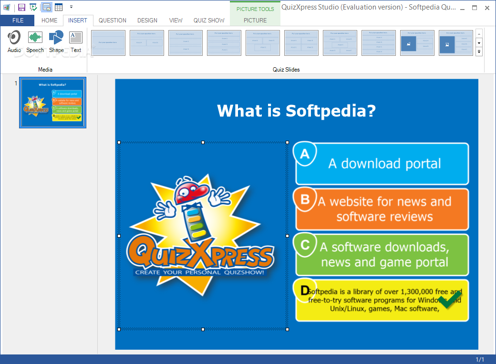
Task: Show next row of Quiz Slides gallery
Action: tap(479, 43)
